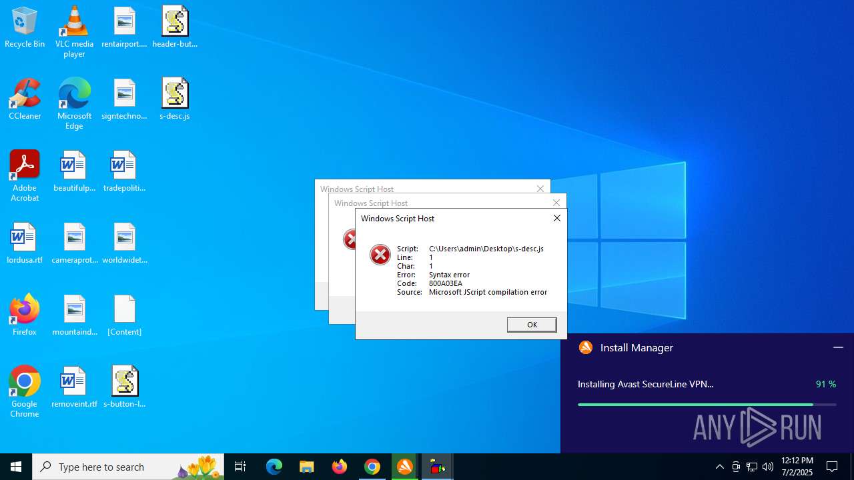This screenshot has width=854, height=480.
Task: Open the clock and date flyout
Action: coord(797,467)
